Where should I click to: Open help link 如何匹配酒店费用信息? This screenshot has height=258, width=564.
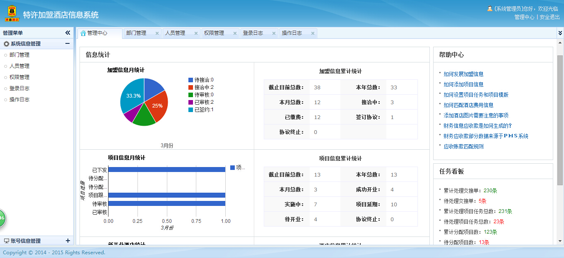tap(468, 105)
